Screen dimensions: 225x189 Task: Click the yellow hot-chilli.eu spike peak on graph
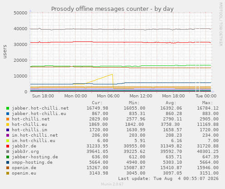pyautogui.click(x=112, y=74)
